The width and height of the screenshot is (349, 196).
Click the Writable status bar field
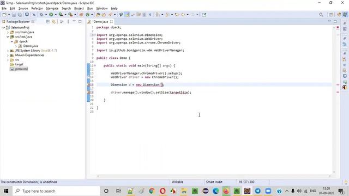[x=177, y=182]
